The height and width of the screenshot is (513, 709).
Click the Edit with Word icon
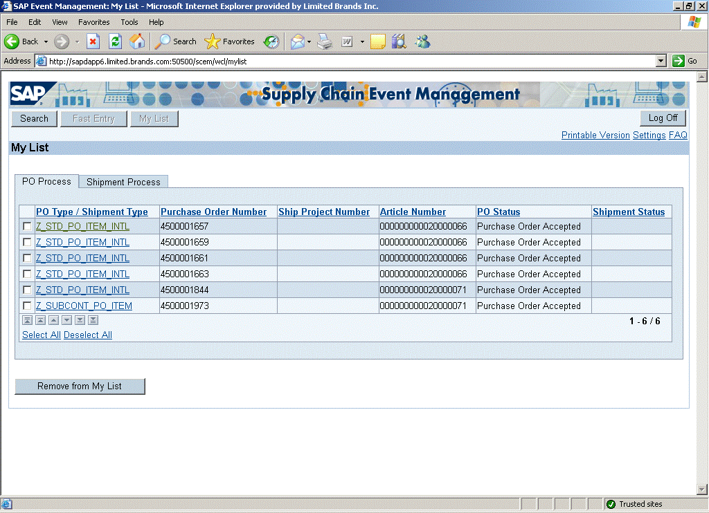click(347, 41)
